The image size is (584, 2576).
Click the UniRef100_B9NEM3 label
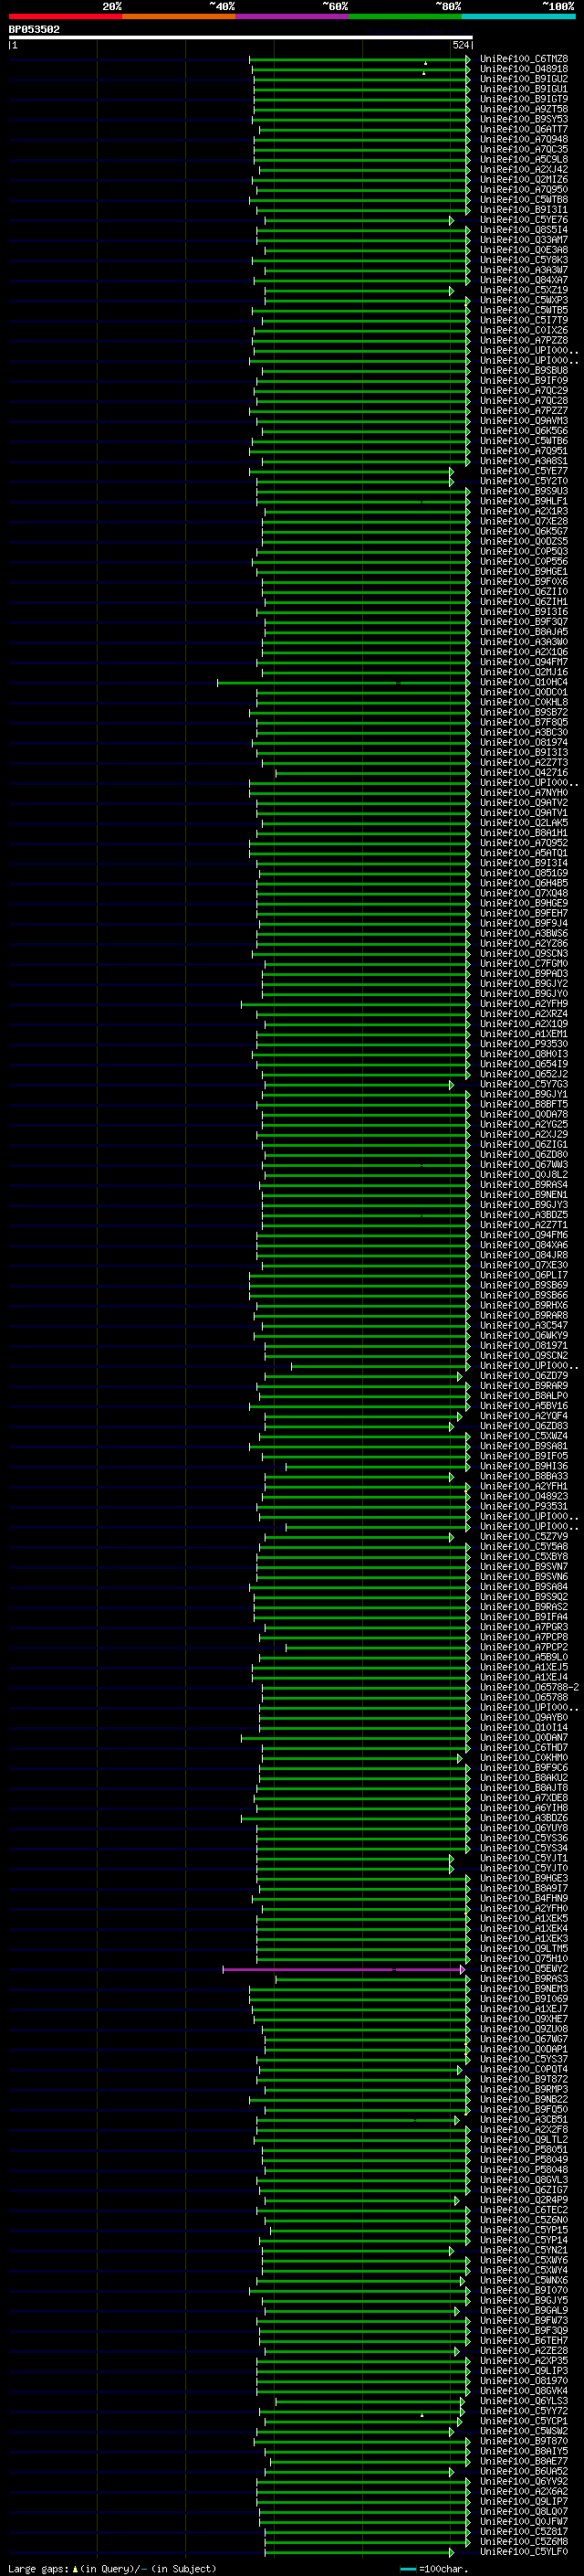(x=524, y=1989)
